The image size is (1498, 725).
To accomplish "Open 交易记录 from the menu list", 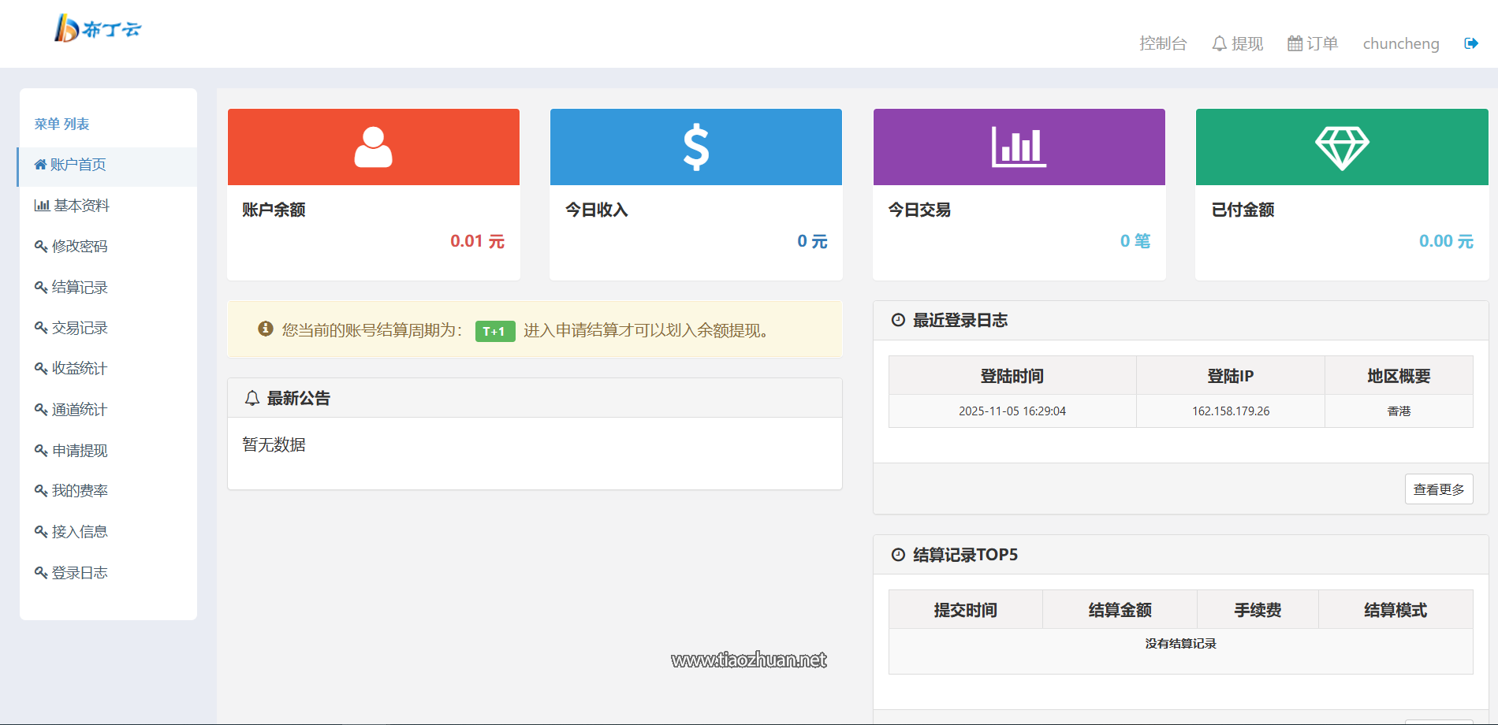I will point(79,328).
